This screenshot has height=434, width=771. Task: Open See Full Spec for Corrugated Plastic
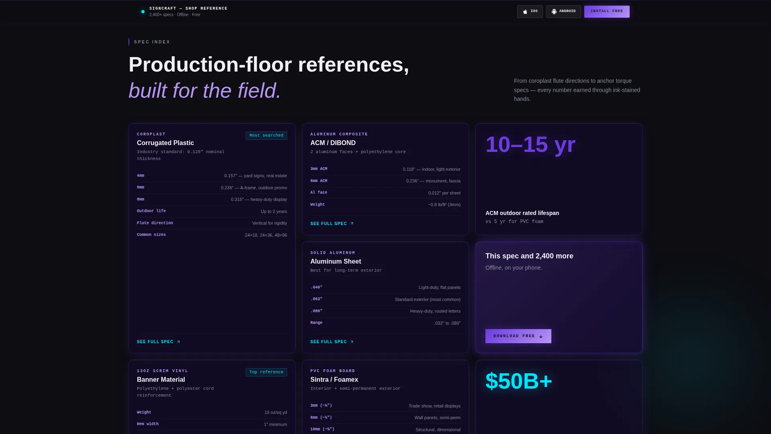(158, 342)
